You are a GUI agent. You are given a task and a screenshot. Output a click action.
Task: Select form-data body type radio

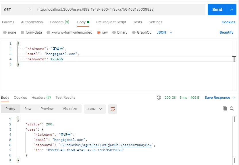[22, 32]
